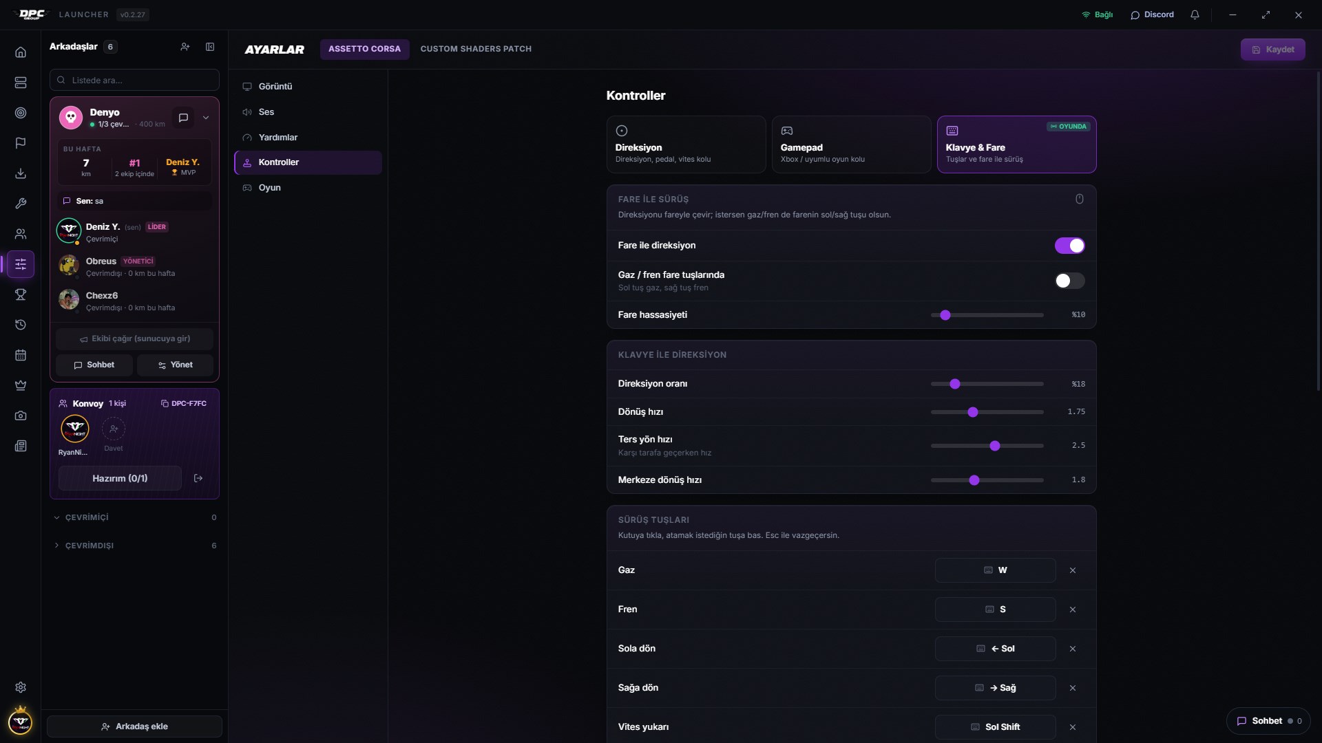Expand the ÇEVRİMDIŞI friends group

click(135, 546)
